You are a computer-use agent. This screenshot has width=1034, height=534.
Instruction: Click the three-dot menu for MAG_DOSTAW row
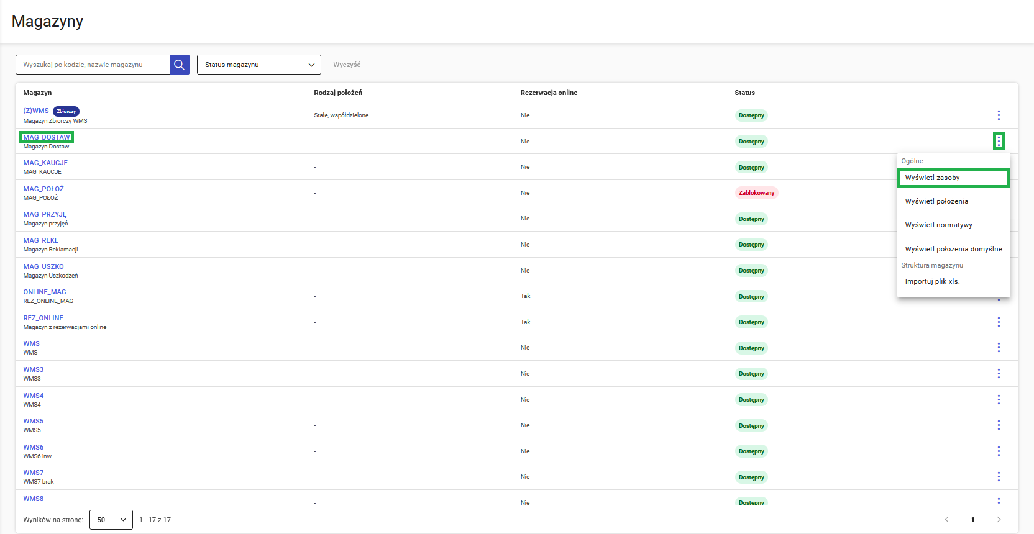click(x=999, y=142)
